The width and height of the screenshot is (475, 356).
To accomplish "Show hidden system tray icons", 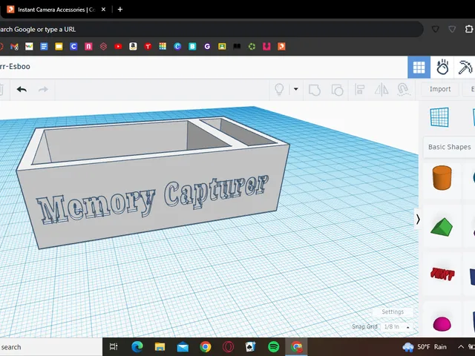I will [461, 347].
